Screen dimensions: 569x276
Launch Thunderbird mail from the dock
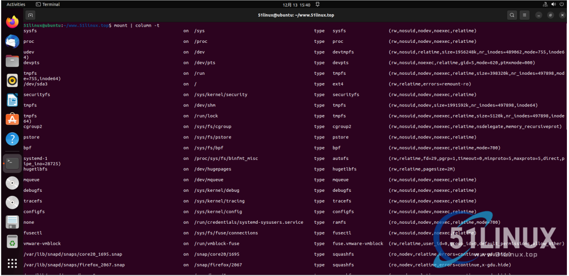click(x=13, y=42)
